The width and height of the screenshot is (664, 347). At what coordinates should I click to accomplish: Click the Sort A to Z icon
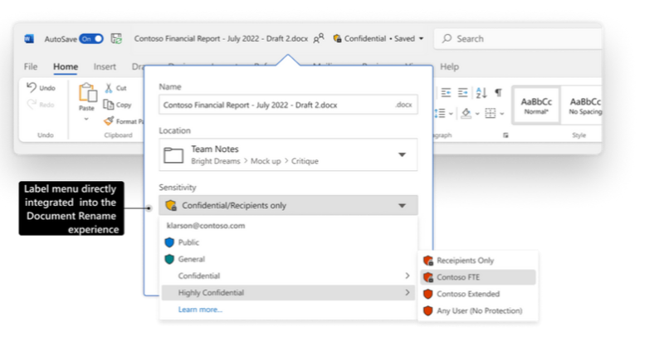tap(481, 92)
